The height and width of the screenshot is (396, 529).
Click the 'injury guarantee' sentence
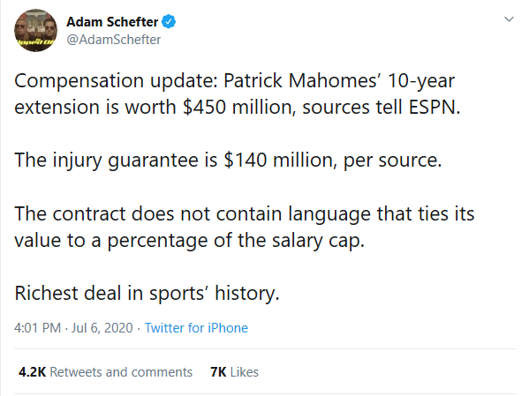click(x=228, y=160)
